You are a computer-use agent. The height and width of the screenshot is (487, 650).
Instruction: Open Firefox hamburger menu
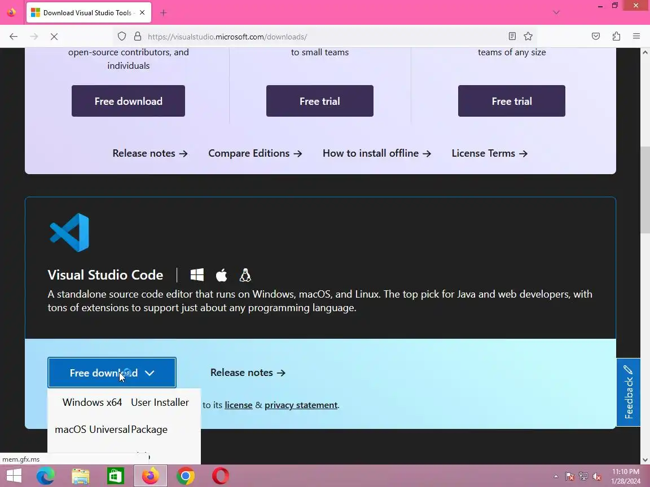point(636,37)
